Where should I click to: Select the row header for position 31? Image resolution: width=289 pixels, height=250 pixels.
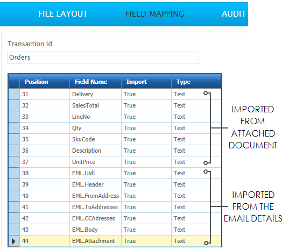(14, 94)
